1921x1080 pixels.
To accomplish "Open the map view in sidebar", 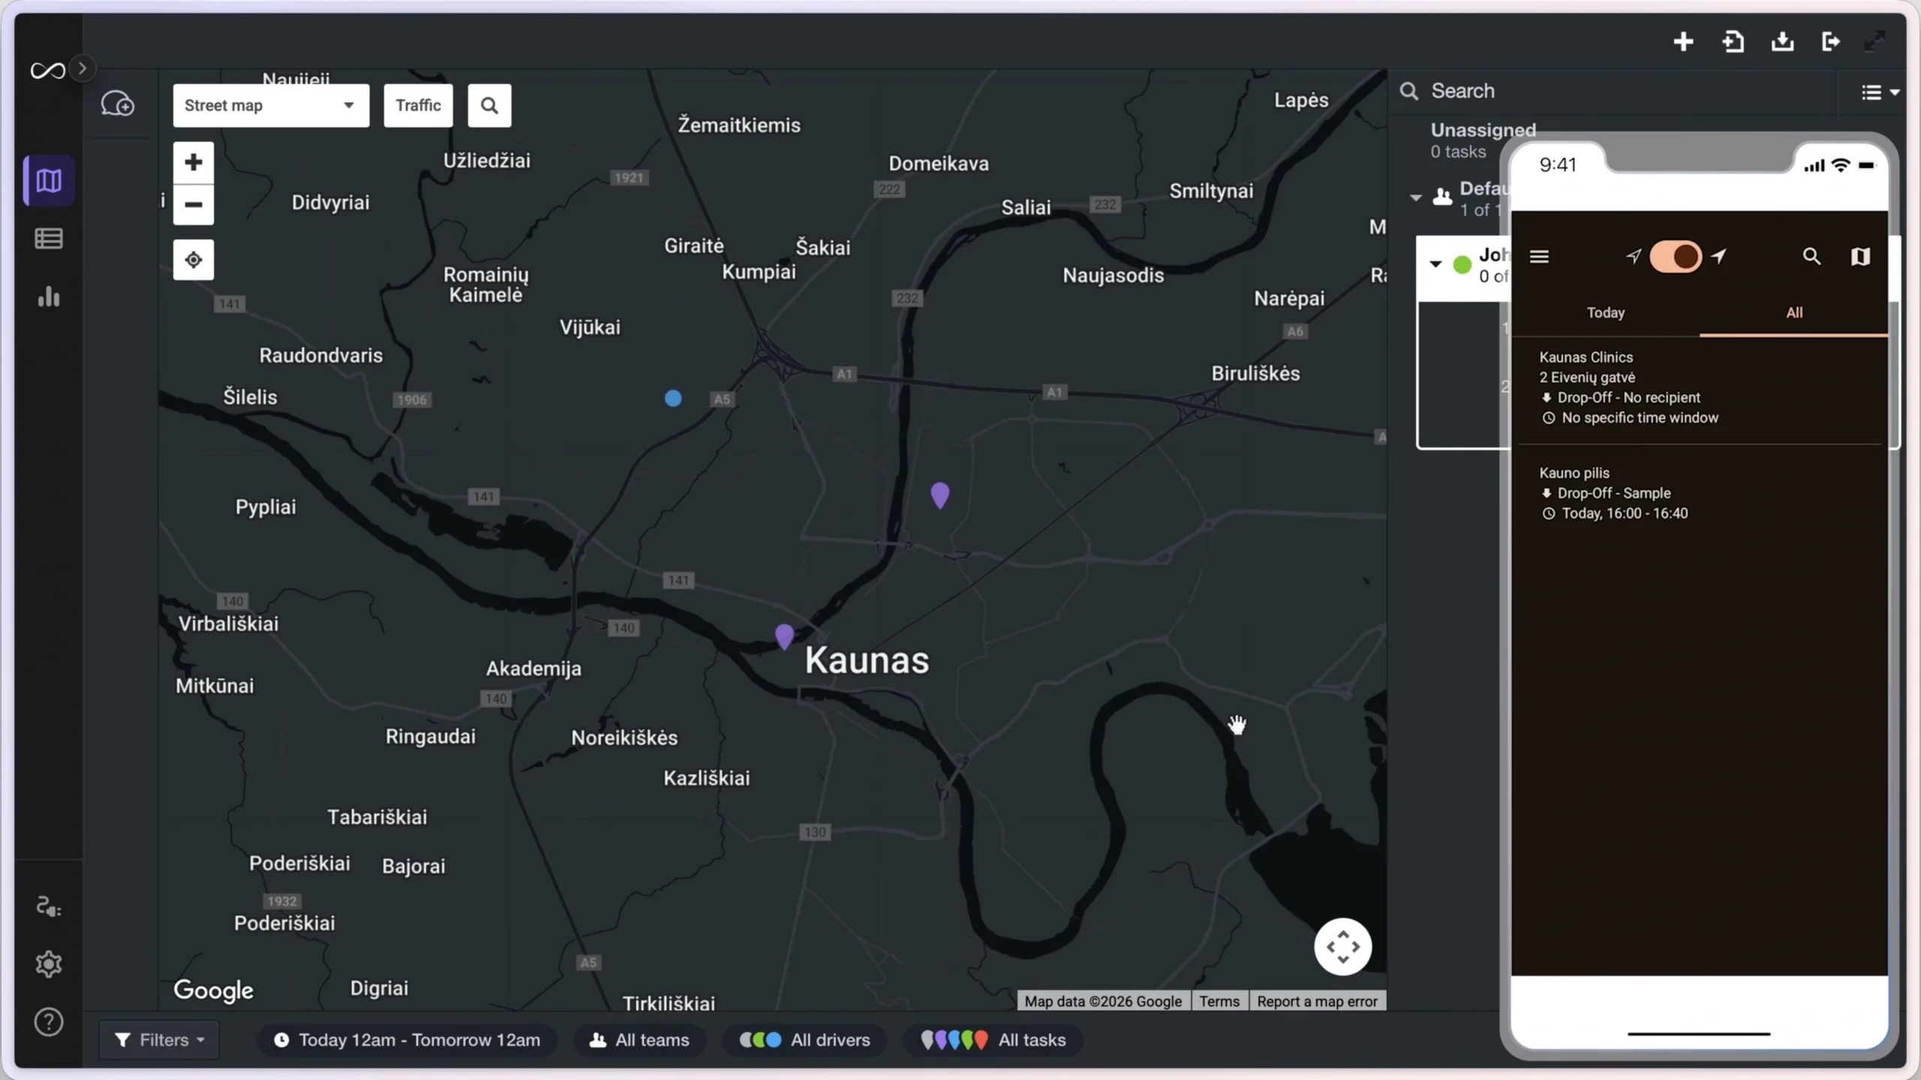I will pyautogui.click(x=49, y=181).
